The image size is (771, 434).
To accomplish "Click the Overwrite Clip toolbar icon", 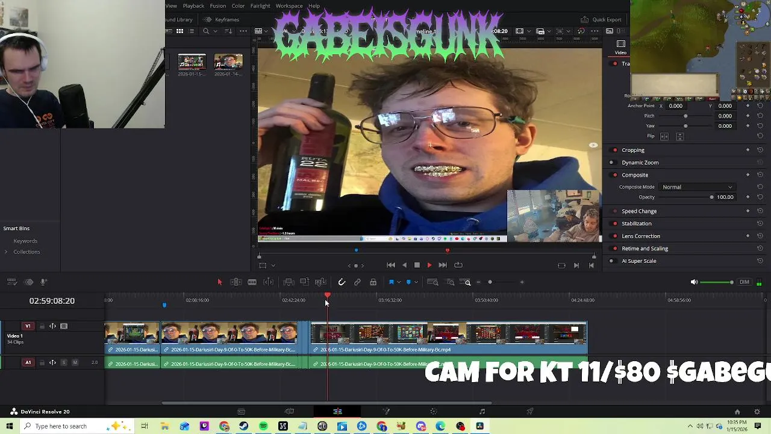I will click(x=304, y=282).
